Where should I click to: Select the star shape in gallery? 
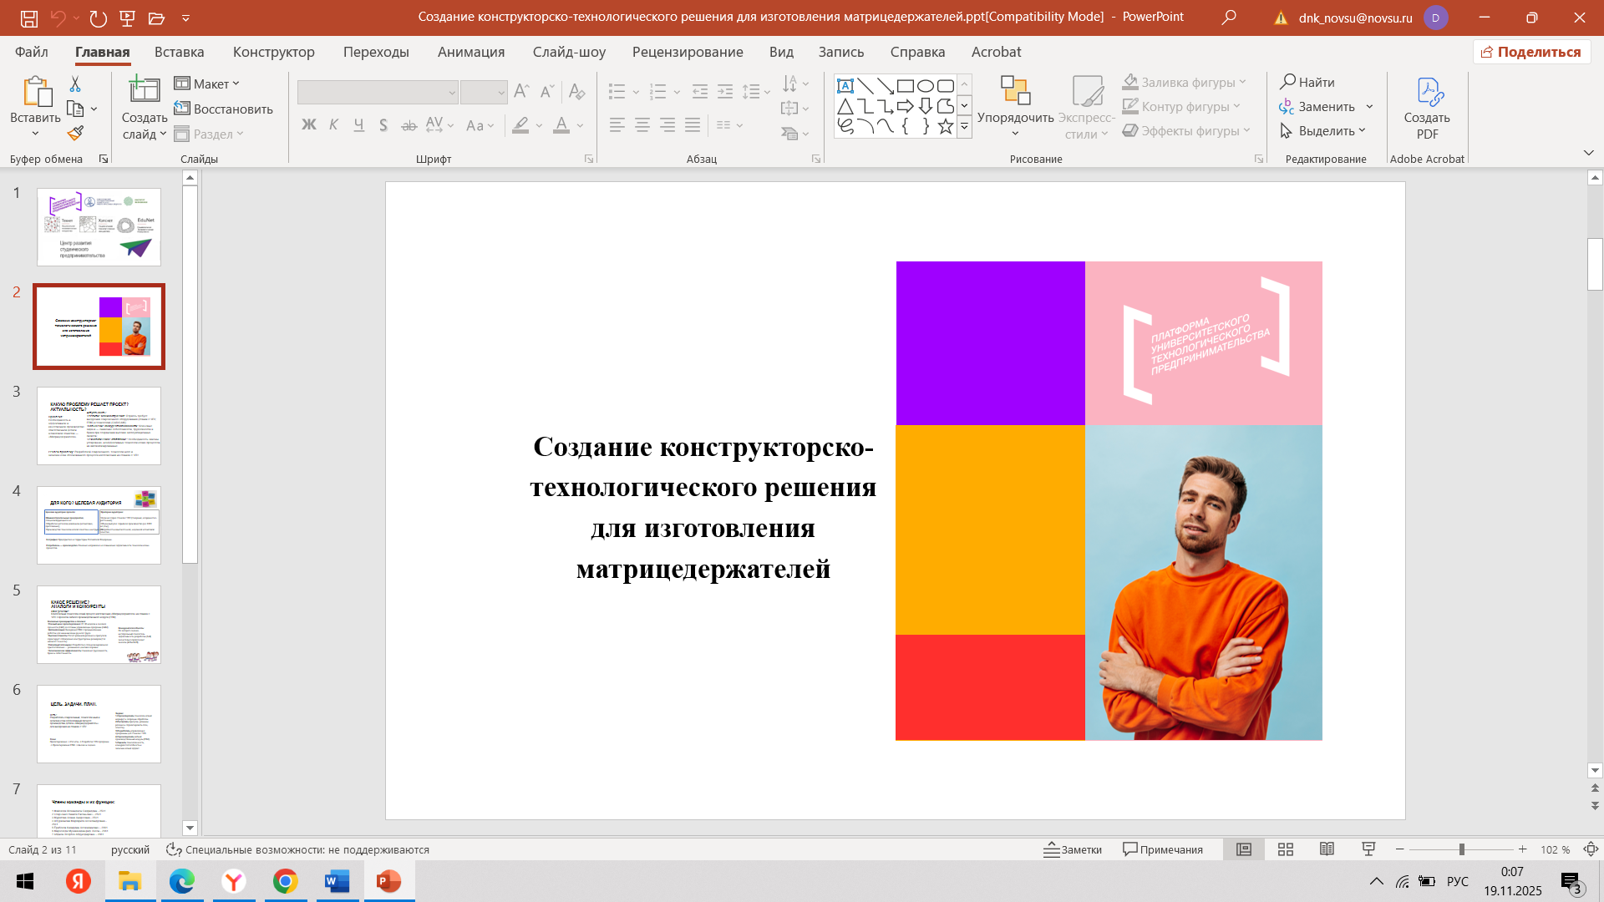(x=945, y=126)
